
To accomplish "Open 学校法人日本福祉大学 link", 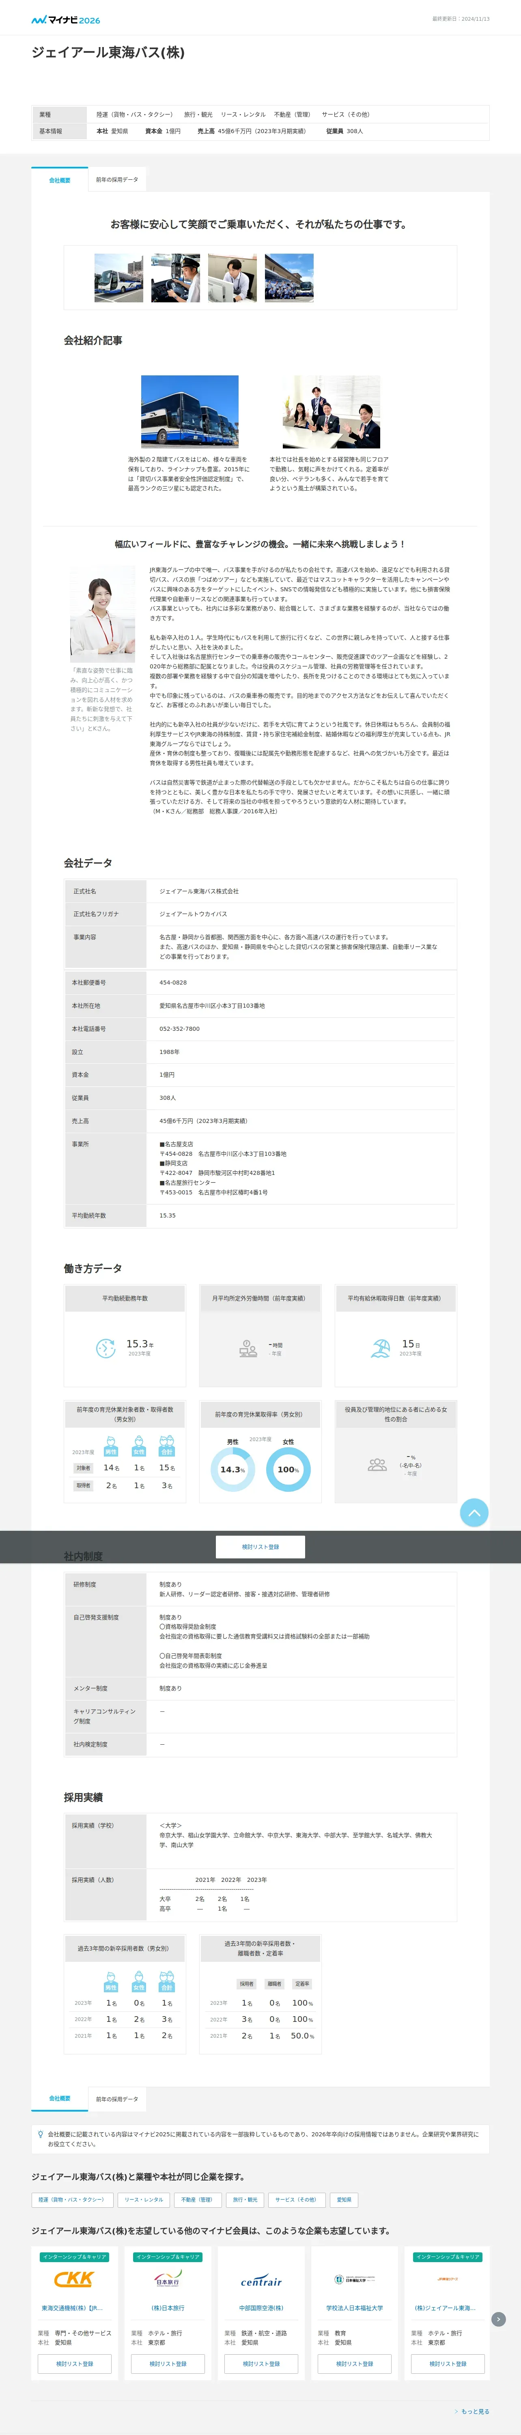I will (355, 2308).
